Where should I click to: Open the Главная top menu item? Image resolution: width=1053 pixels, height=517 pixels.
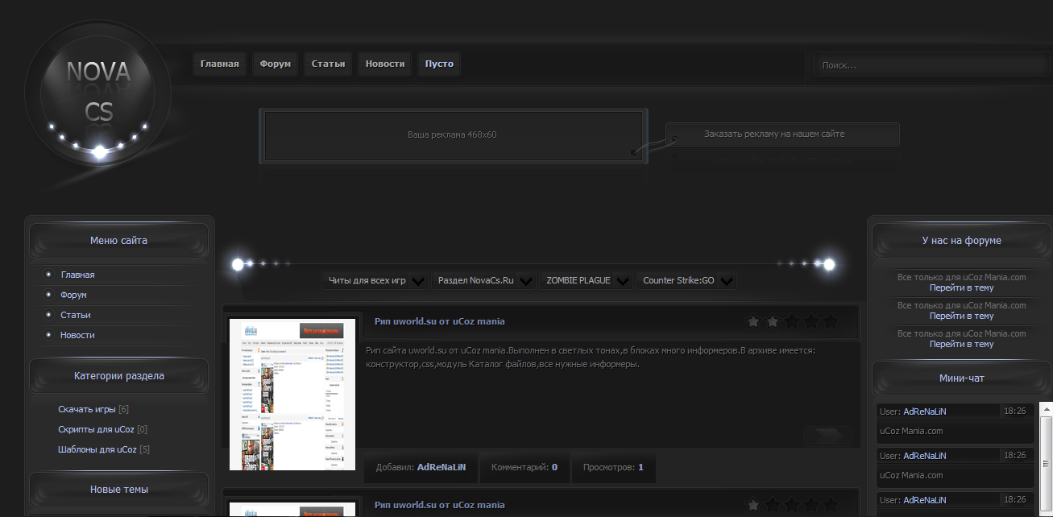(220, 64)
